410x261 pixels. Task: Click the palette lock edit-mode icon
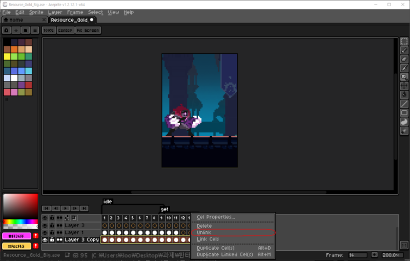coord(6,30)
